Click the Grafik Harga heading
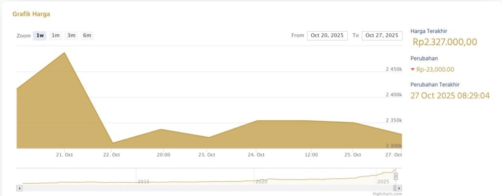This screenshot has width=502, height=196. pos(31,14)
